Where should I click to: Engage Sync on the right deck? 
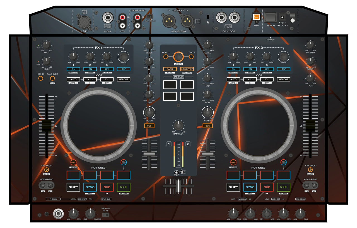pos(250,187)
